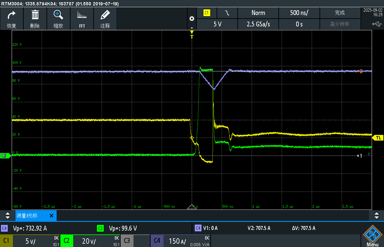Close the measurement/cursor tab with X
The image size is (384, 247).
(x=51, y=216)
